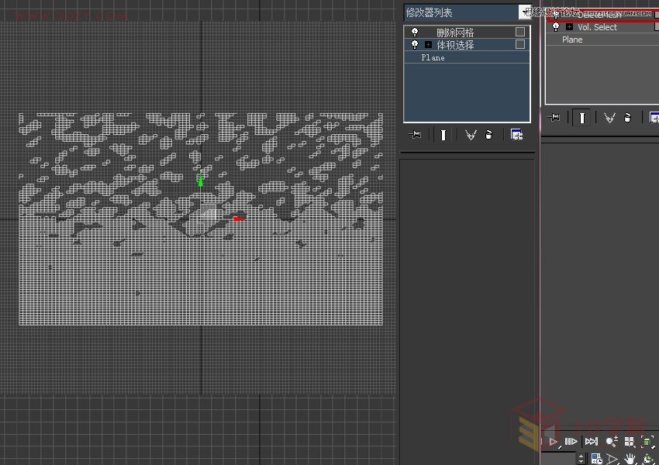
Task: Select the Plane base object in the modifier stack
Action: point(433,57)
